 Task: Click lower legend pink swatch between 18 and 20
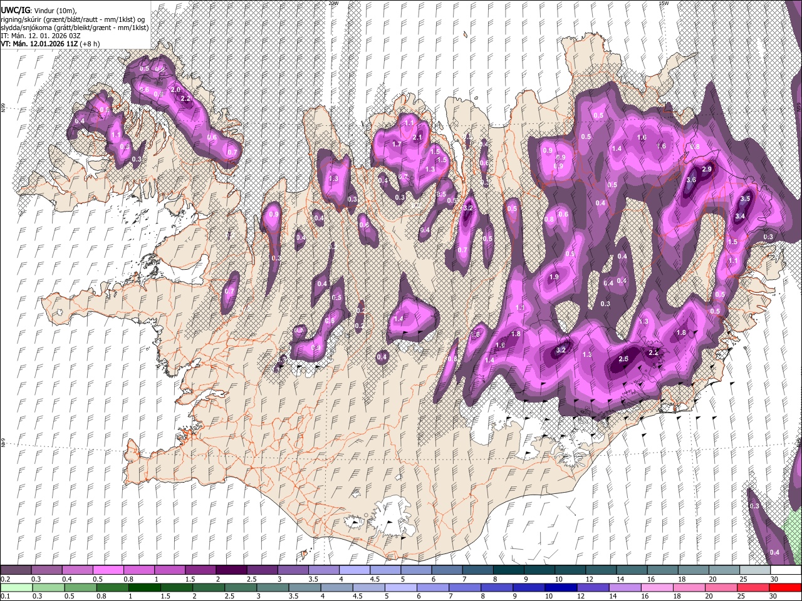tap(689, 587)
